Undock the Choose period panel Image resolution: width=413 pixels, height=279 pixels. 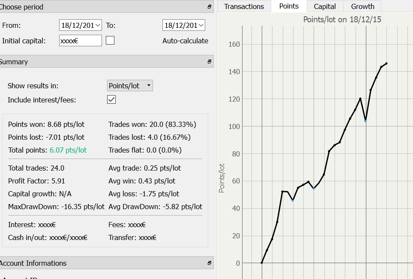point(209,7)
